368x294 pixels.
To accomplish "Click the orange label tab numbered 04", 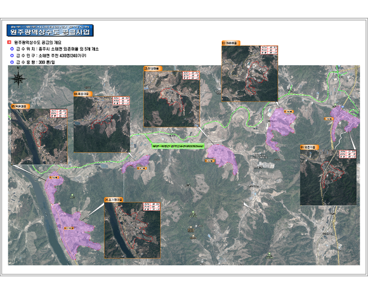I will tap(83, 94).
